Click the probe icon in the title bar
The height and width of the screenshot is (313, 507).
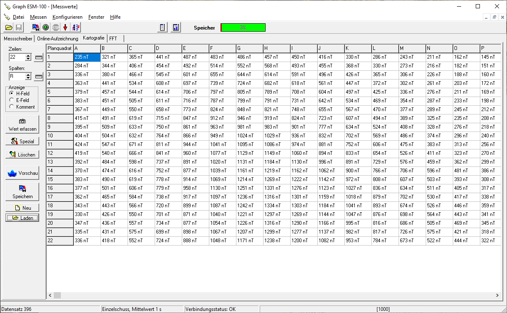tap(7, 7)
